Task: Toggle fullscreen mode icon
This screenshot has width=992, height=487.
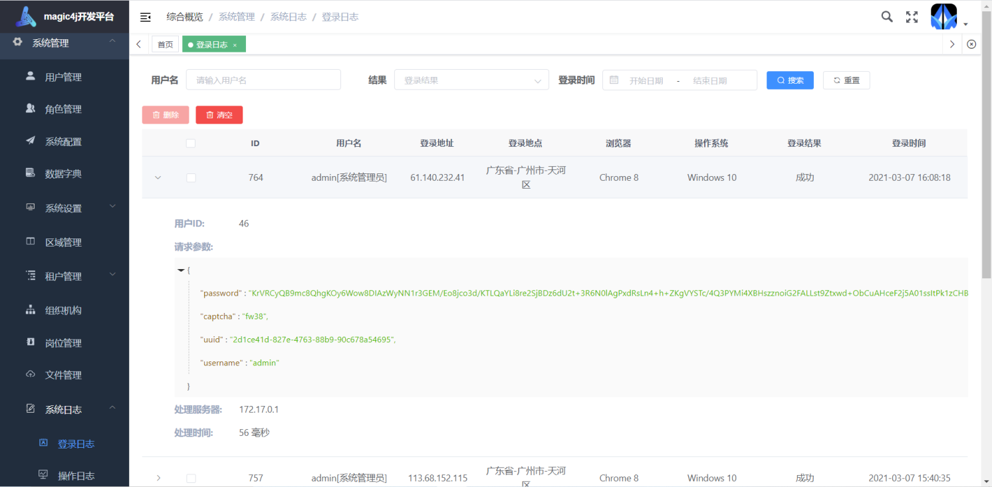Action: [x=912, y=17]
